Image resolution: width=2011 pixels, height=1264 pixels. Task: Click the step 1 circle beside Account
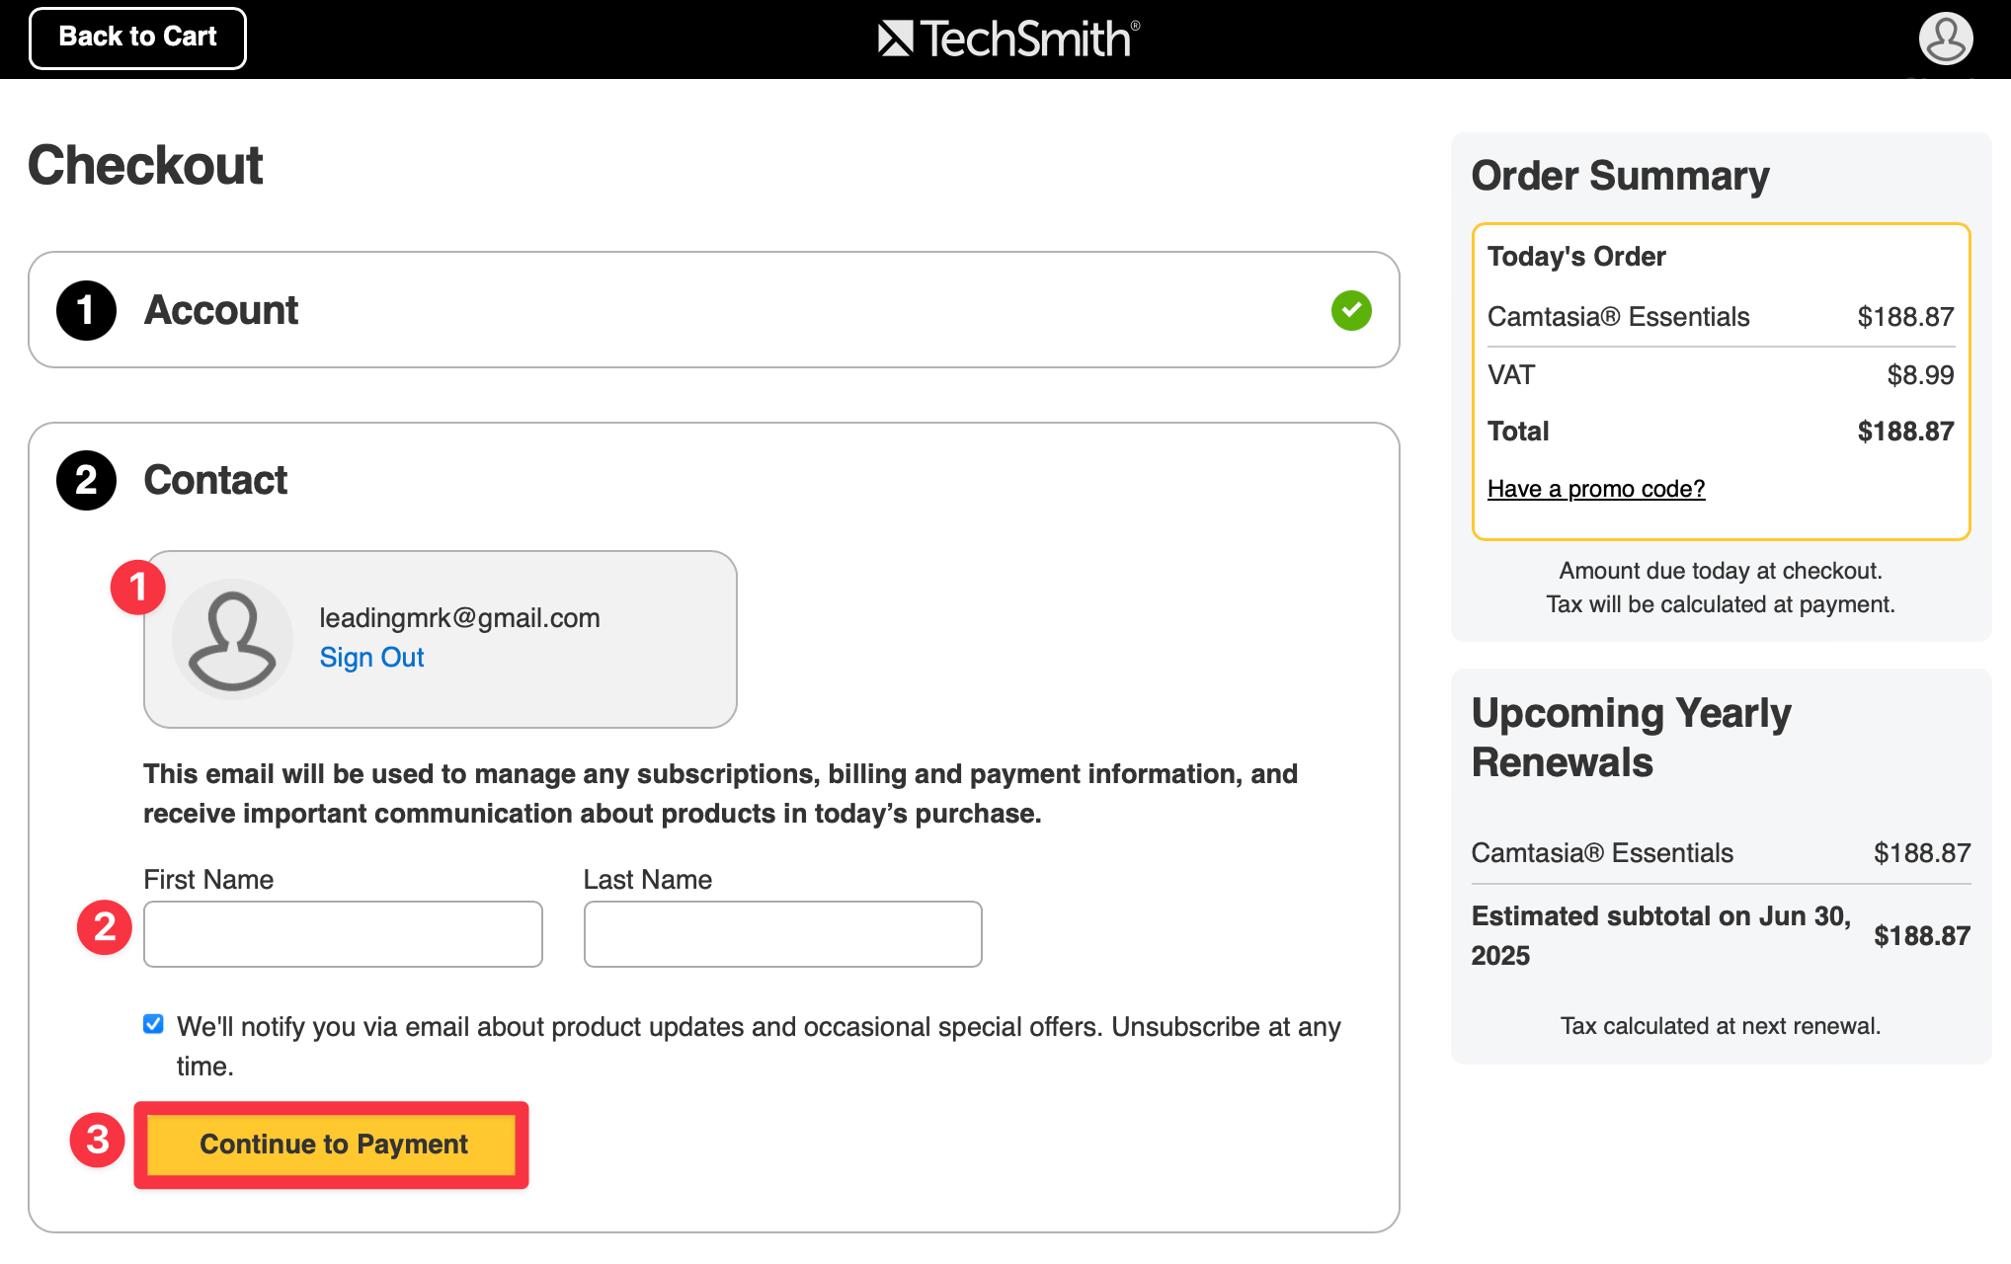[x=87, y=310]
